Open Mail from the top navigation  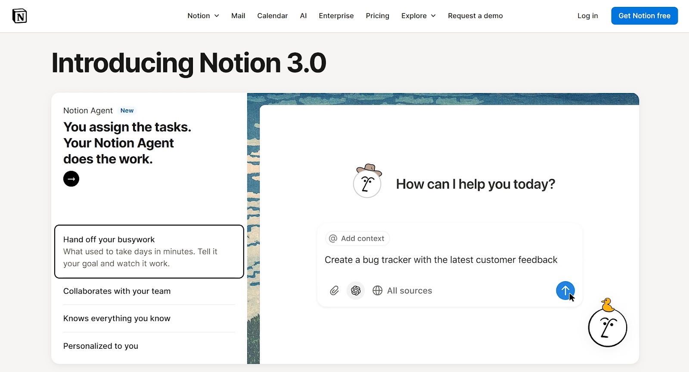238,16
